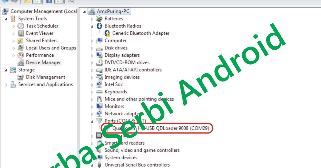This screenshot has width=321, height=168.
Task: Click the Local Users and Groups icon
Action: [21, 48]
